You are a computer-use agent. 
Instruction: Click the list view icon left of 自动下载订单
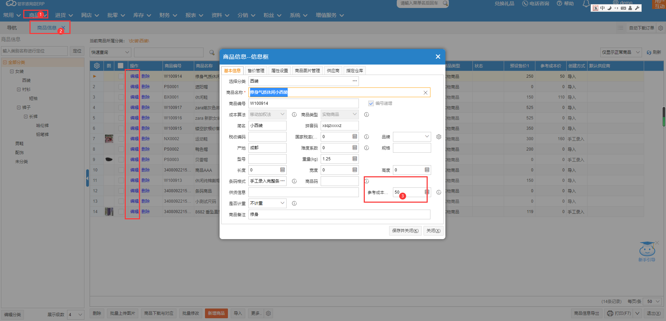(620, 28)
